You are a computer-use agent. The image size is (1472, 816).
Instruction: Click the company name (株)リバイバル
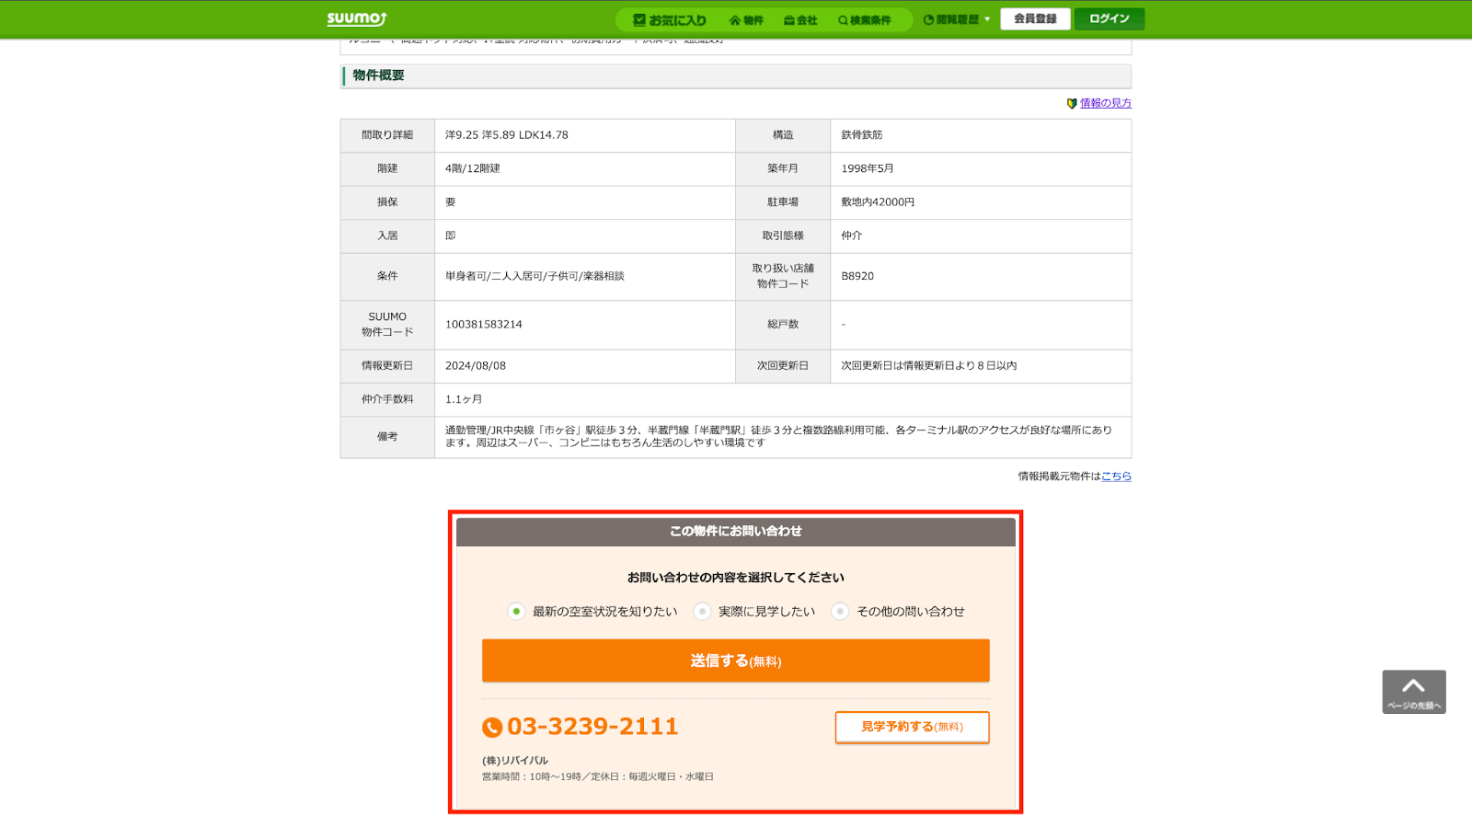(515, 761)
